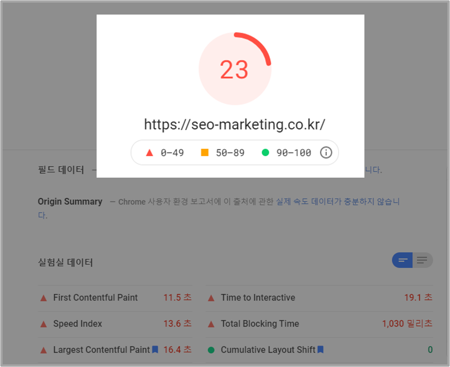The height and width of the screenshot is (367, 450).
Task: Click the bookmark icon next to Cumulative Layout Shift
Action: (x=320, y=350)
